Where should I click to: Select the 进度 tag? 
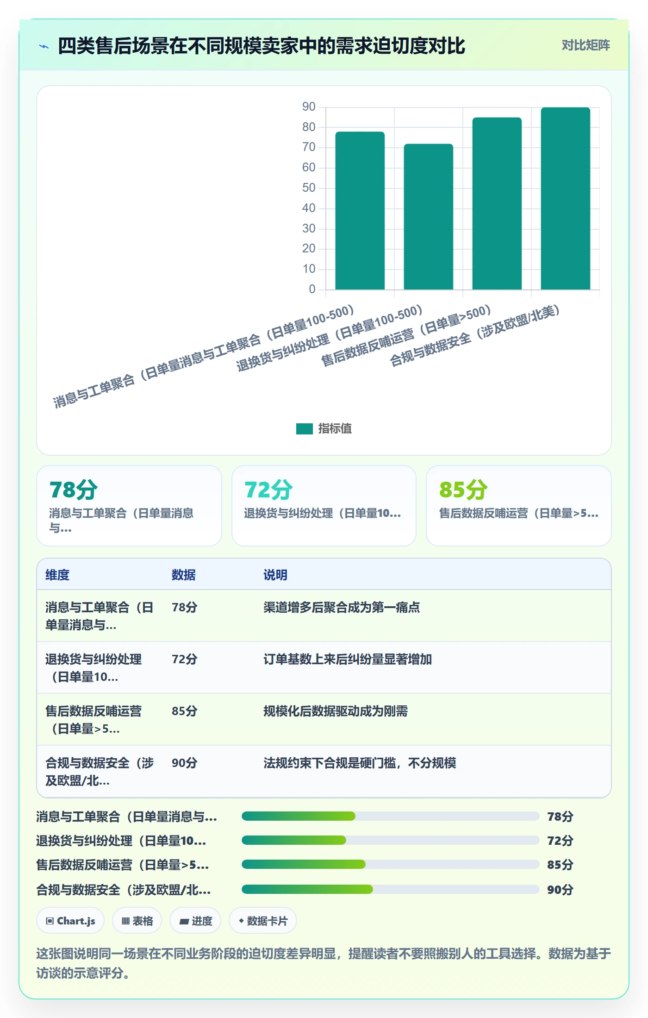click(x=195, y=921)
